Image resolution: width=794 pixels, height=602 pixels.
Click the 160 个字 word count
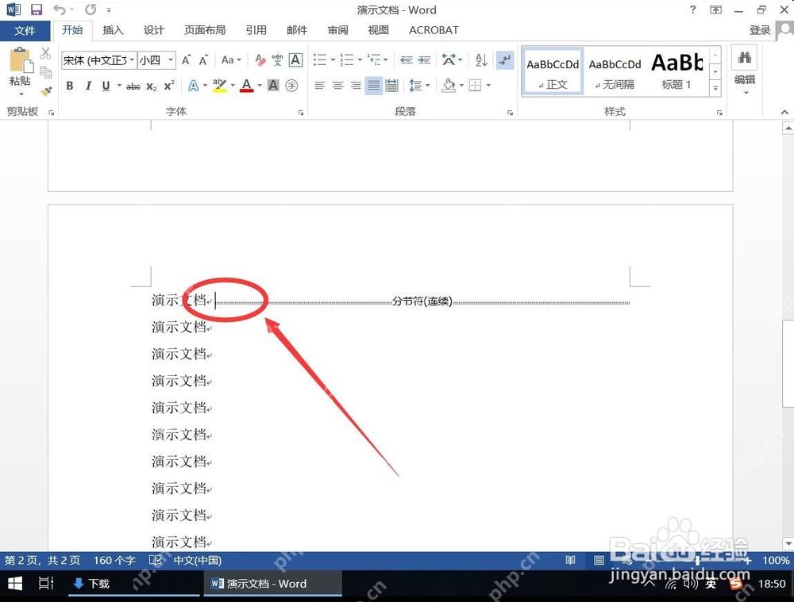[x=114, y=560]
